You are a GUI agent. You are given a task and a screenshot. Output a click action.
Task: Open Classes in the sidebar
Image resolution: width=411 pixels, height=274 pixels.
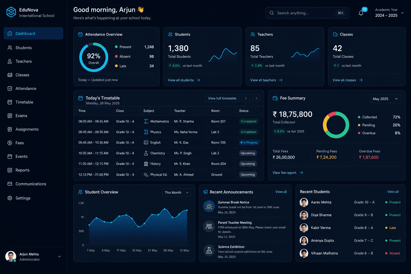click(x=33, y=75)
